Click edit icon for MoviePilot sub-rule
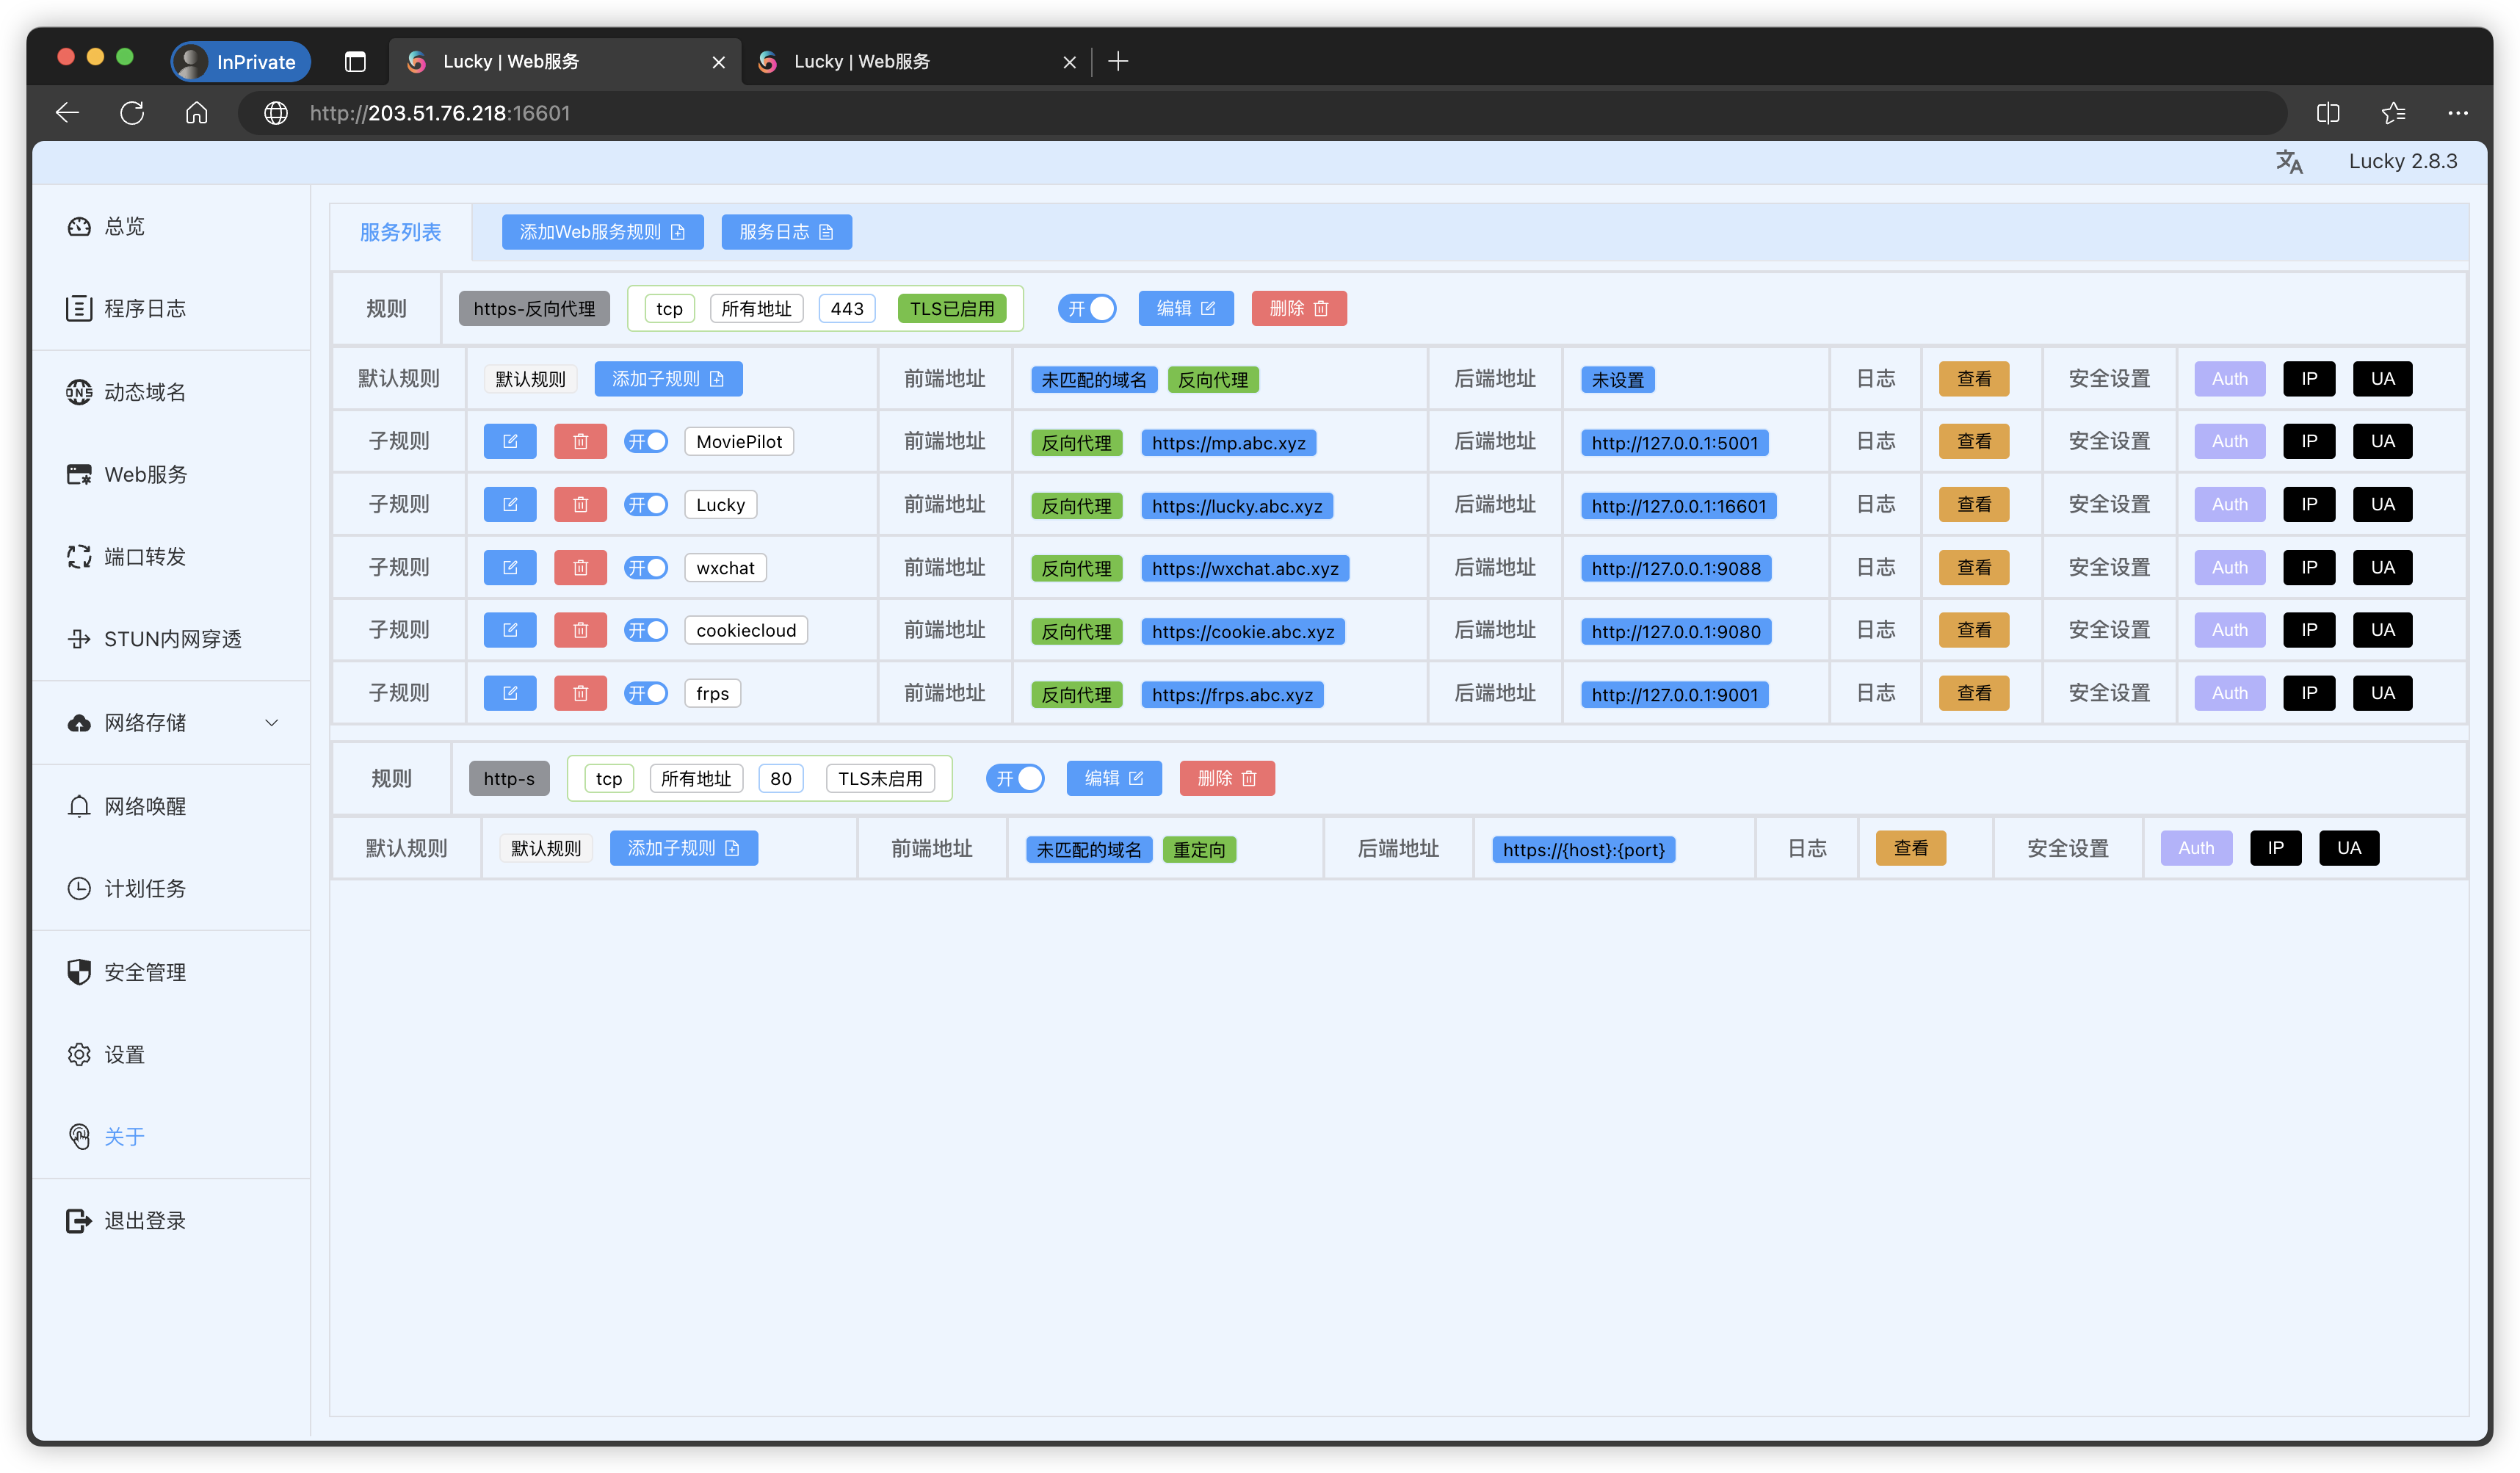Screen dimensions: 2520x1473 (510, 441)
